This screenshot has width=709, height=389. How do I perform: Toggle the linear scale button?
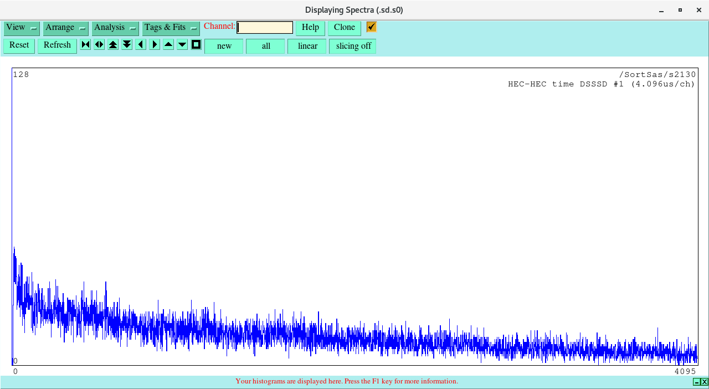point(307,46)
